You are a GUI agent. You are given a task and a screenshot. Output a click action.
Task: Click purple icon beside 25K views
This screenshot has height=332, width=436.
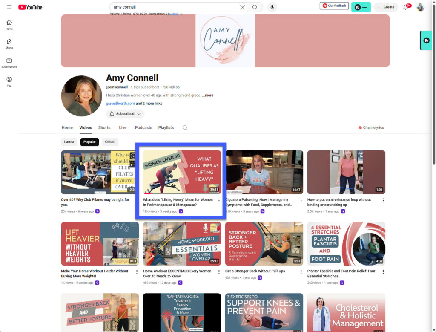(98, 211)
